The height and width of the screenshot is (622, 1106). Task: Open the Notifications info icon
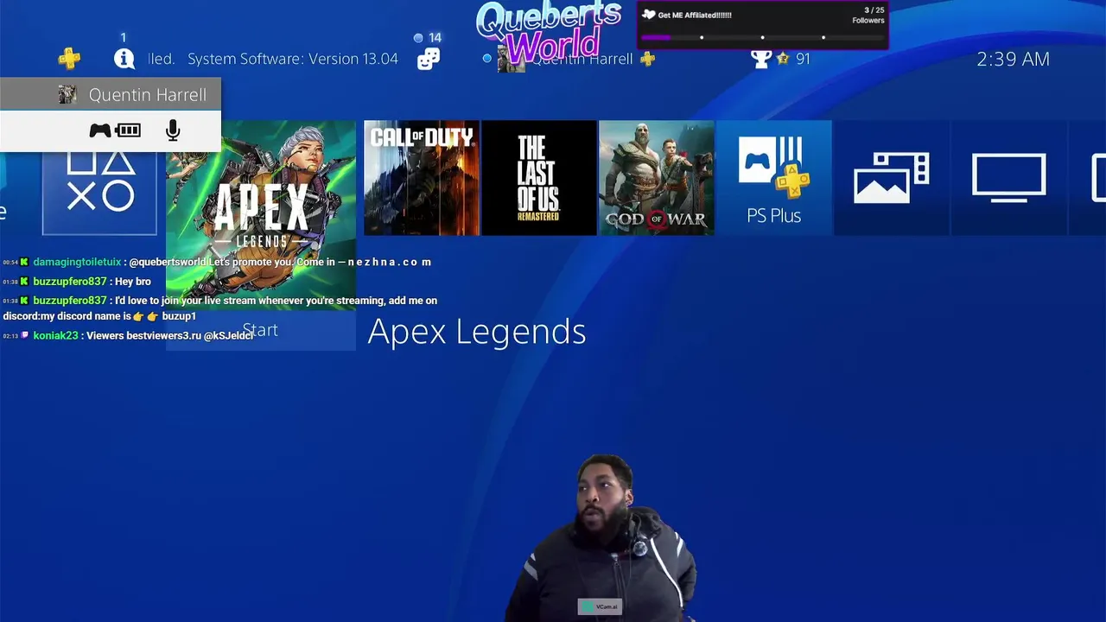124,59
